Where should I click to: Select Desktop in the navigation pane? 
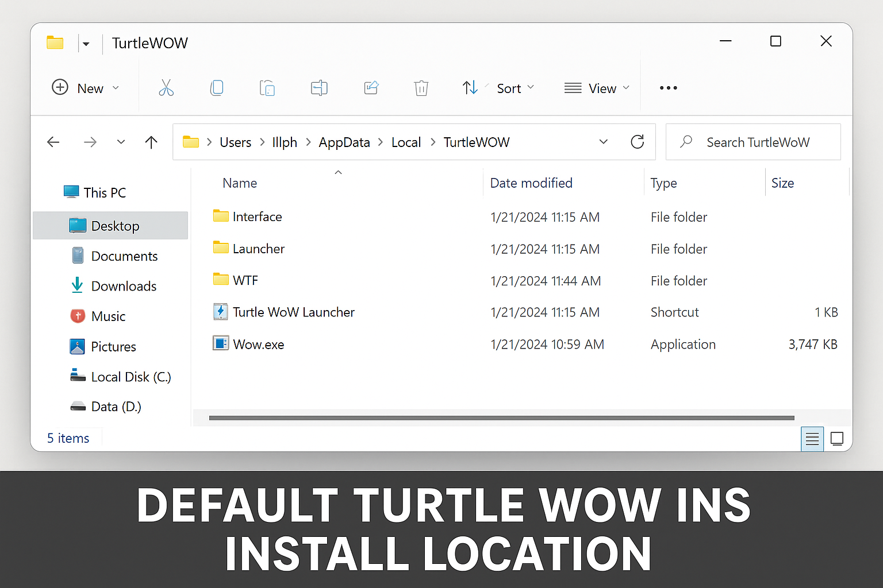click(110, 226)
